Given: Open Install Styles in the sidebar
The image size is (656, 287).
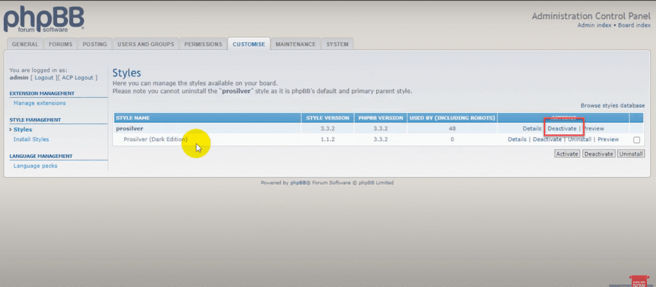Looking at the screenshot, I should [31, 139].
